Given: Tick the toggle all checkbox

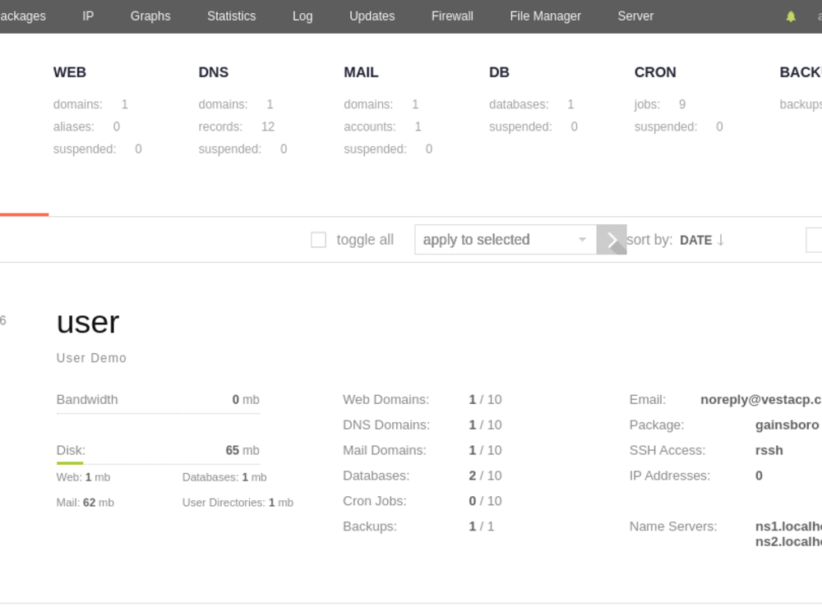Looking at the screenshot, I should [x=318, y=239].
